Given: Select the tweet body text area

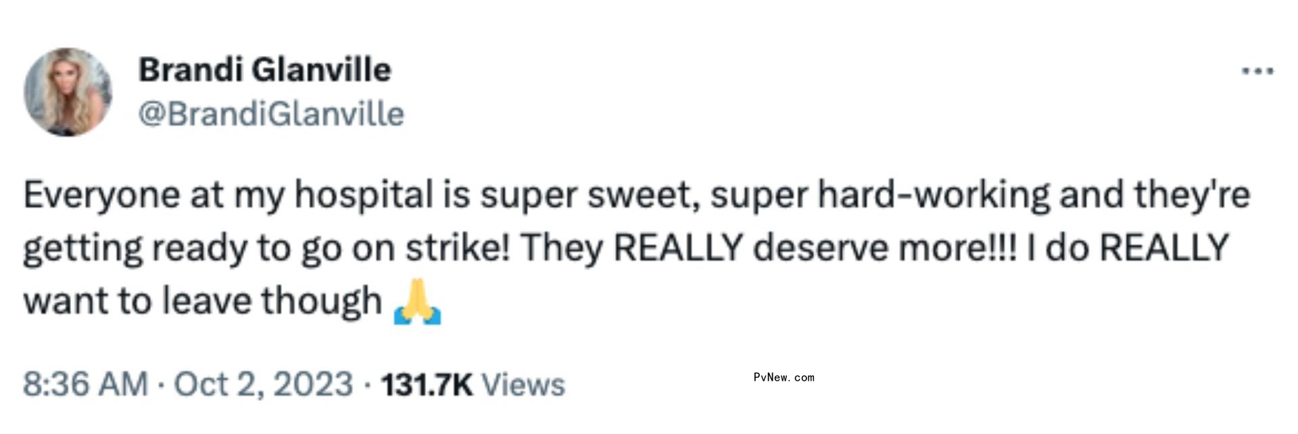Looking at the screenshot, I should coord(608,246).
